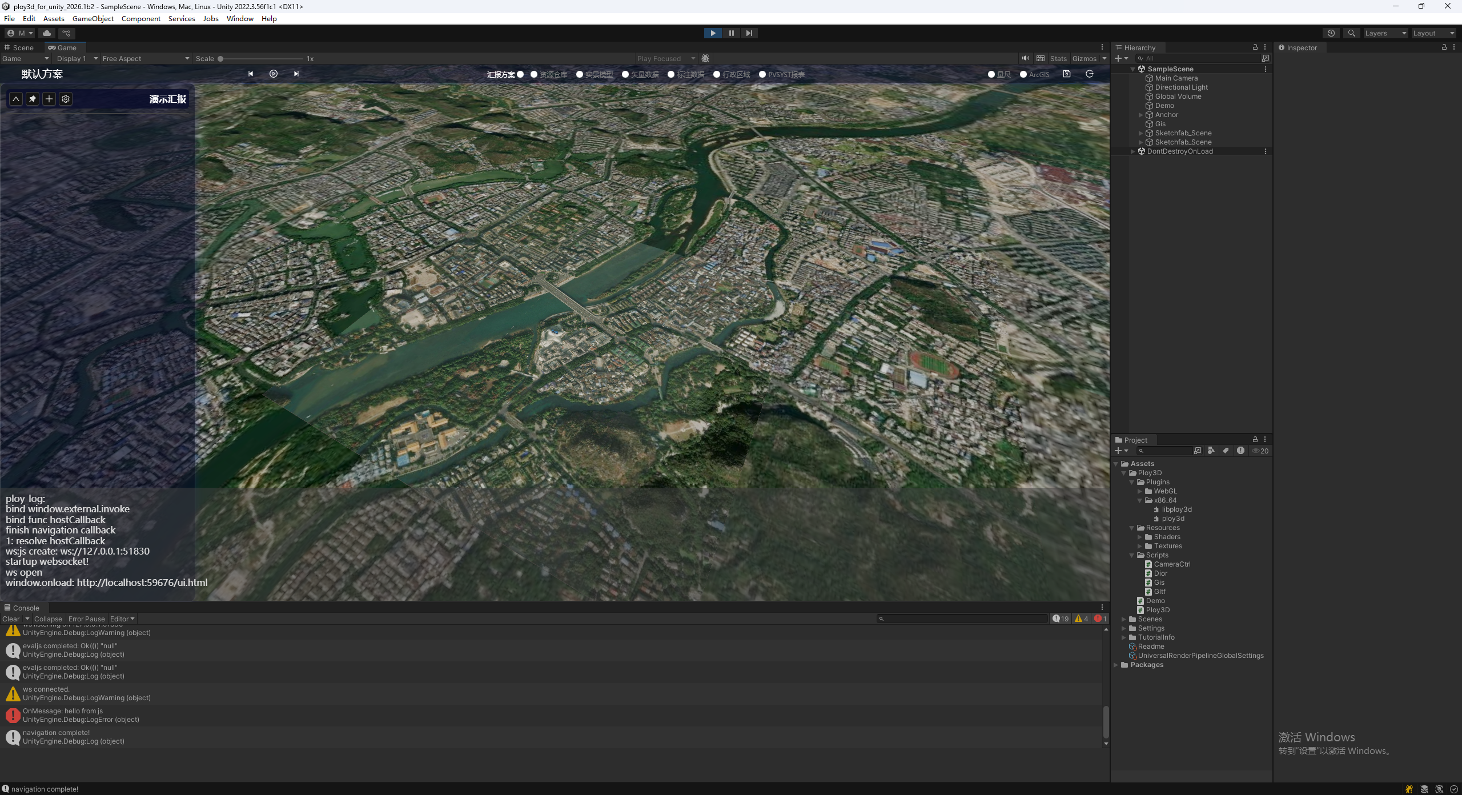Select the ArcGIS radio button
Image resolution: width=1462 pixels, height=795 pixels.
1023,74
